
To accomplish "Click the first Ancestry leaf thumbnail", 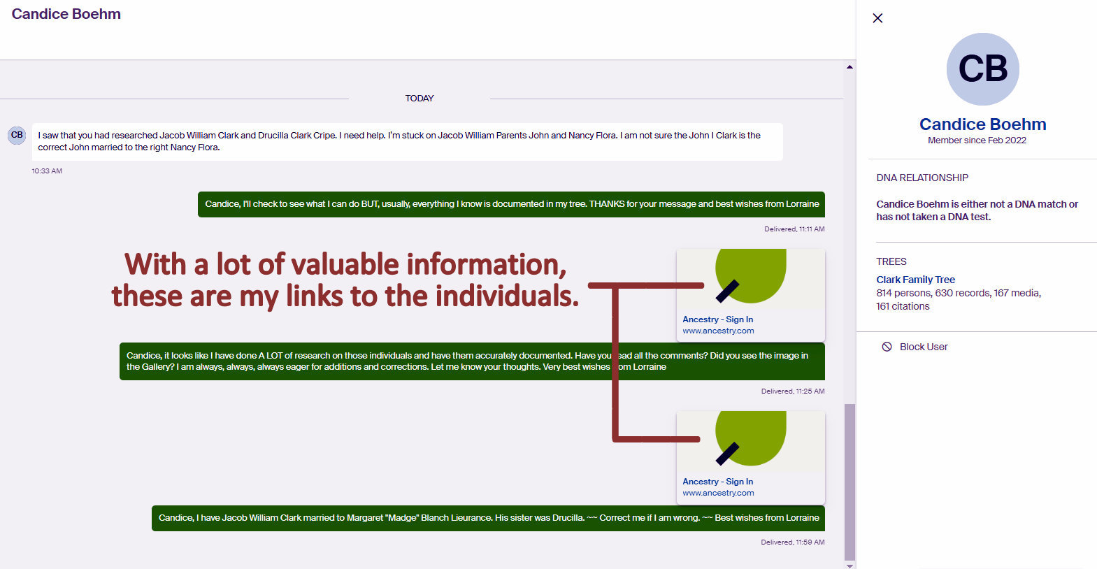I will pos(750,279).
